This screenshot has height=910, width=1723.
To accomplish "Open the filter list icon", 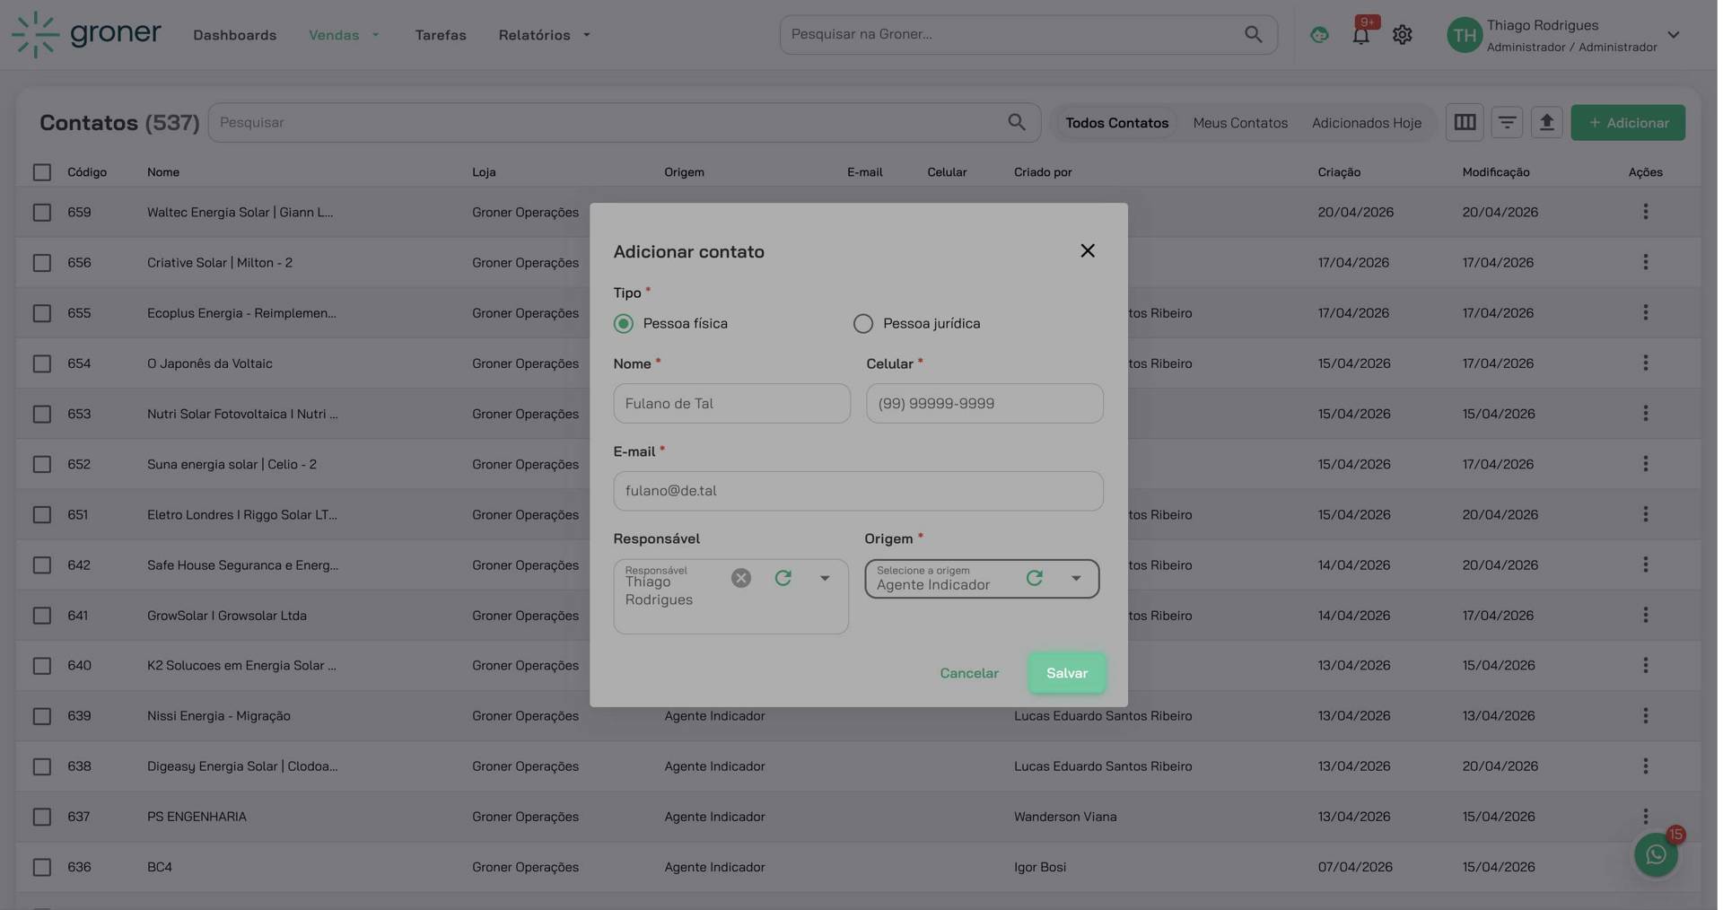I will [1507, 122].
